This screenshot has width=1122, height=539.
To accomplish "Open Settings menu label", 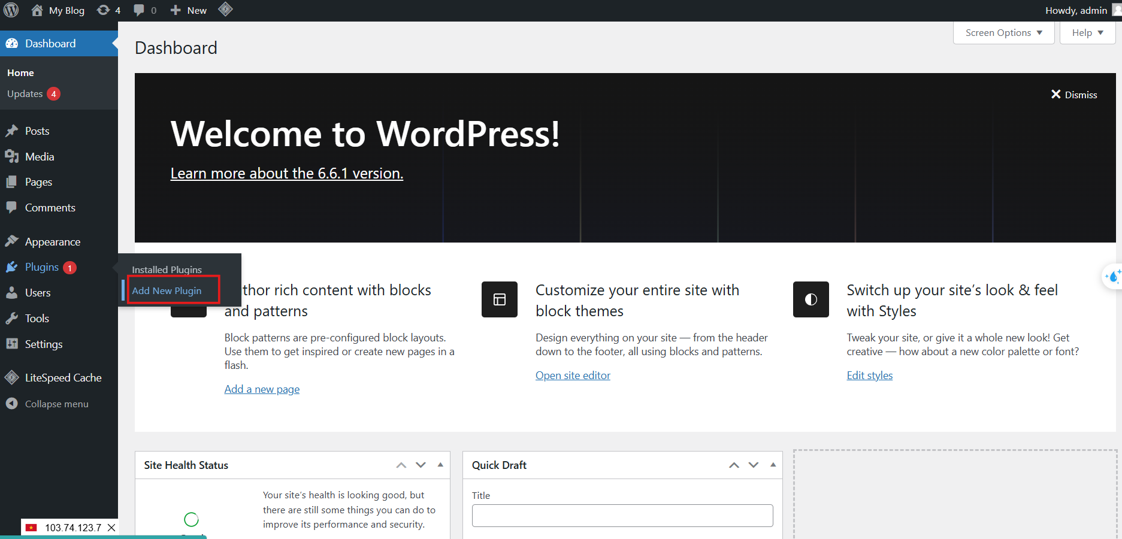I will click(x=44, y=344).
